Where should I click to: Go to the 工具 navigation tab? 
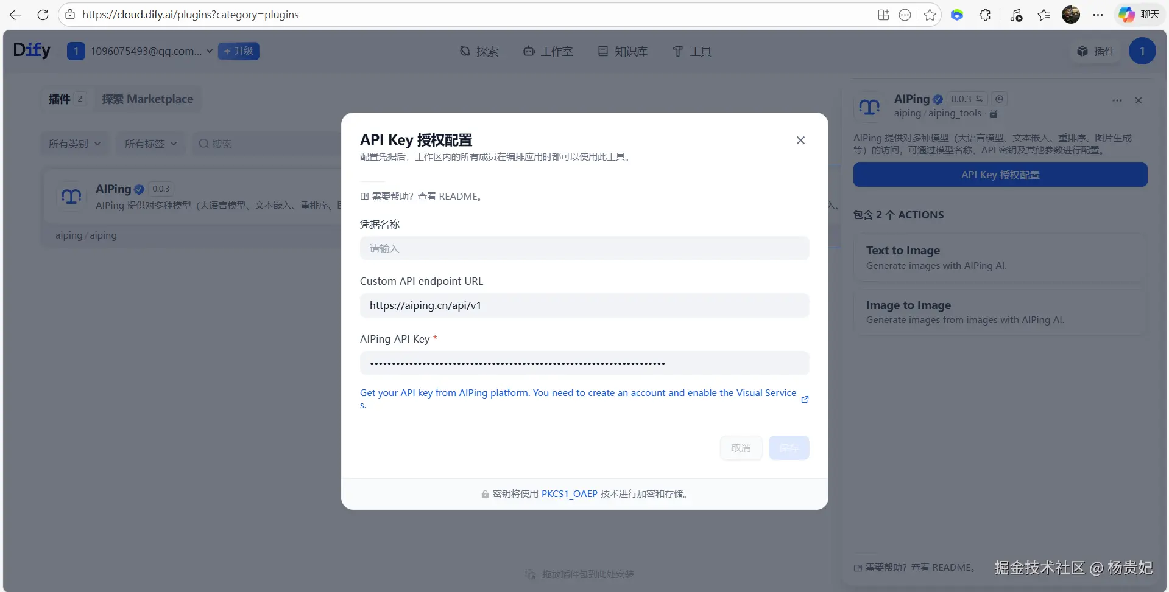(692, 52)
